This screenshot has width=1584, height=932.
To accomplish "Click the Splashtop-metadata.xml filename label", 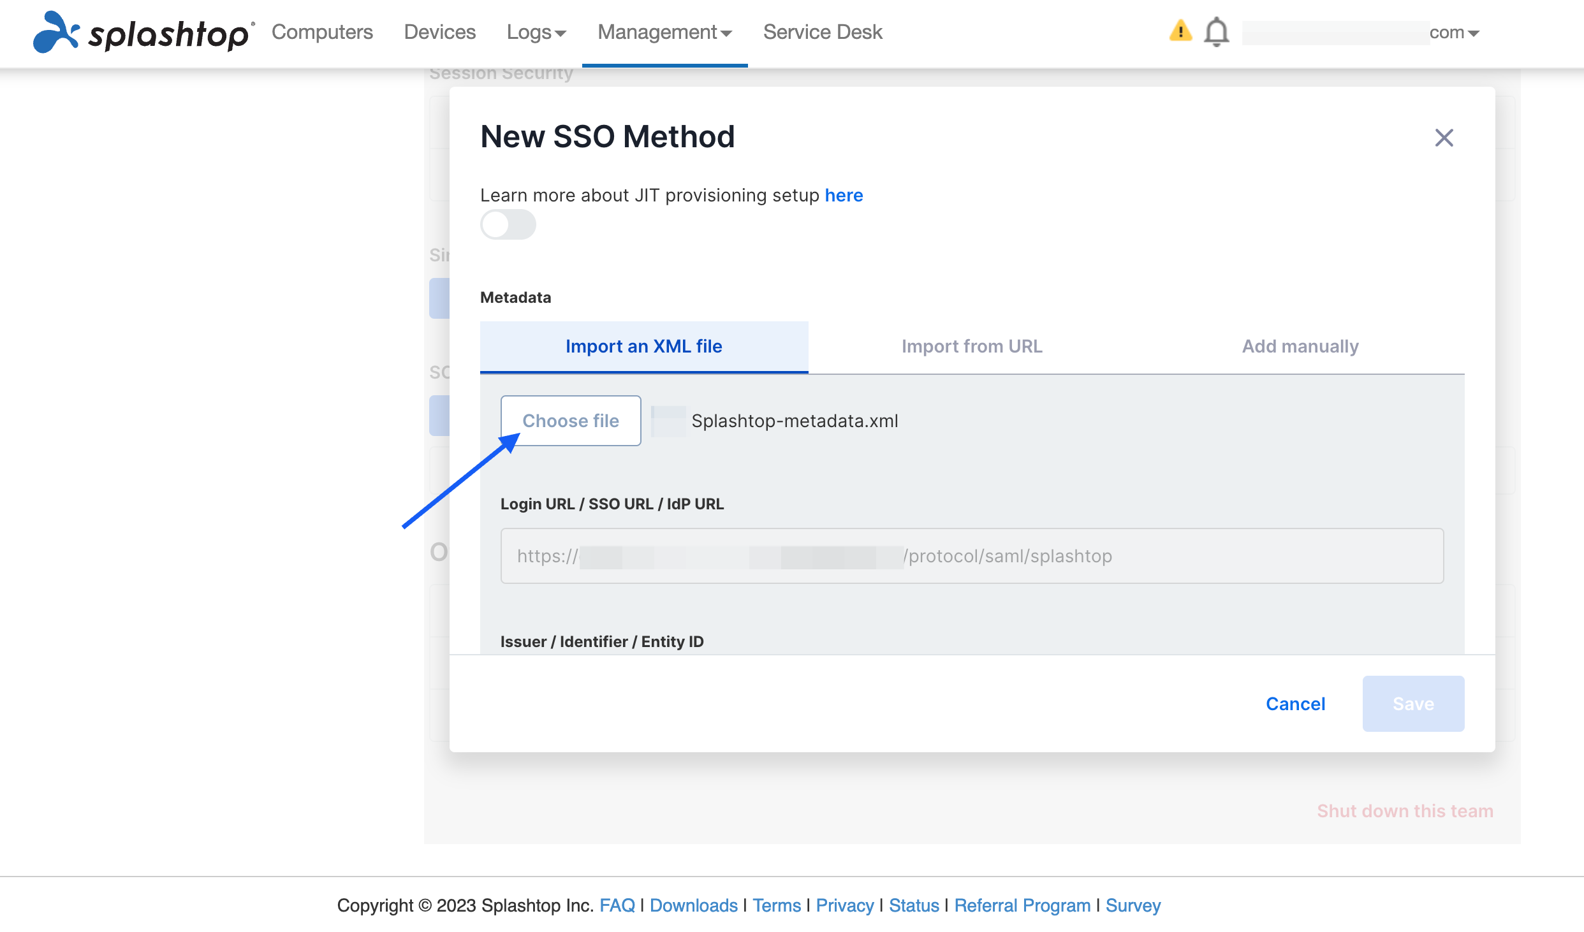I will [794, 419].
